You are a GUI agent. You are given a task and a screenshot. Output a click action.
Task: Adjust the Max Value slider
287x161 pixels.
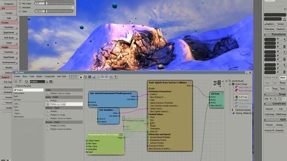(x=55, y=3)
